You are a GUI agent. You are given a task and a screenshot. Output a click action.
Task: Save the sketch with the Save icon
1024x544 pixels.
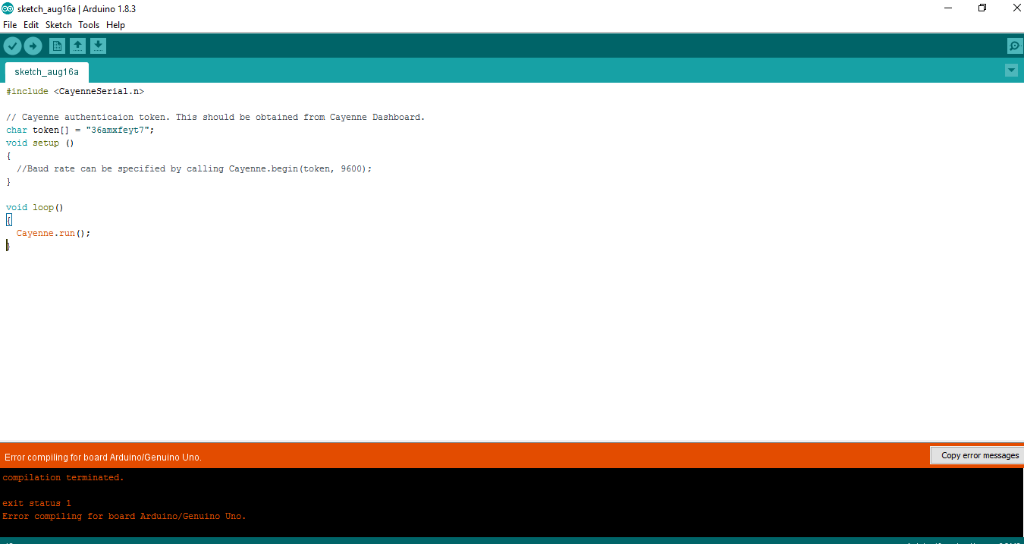98,46
